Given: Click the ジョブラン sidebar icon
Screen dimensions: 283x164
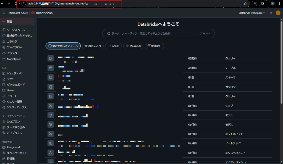Looking at the screenshot, I should (4, 122).
